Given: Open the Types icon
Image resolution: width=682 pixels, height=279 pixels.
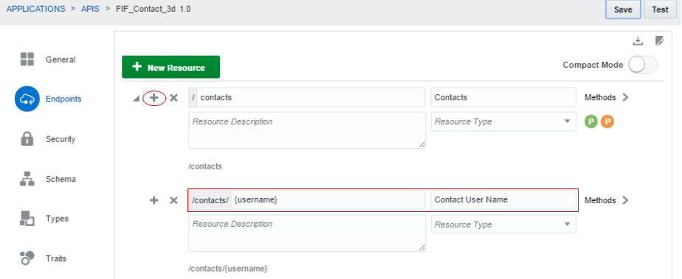Looking at the screenshot, I should click(27, 218).
